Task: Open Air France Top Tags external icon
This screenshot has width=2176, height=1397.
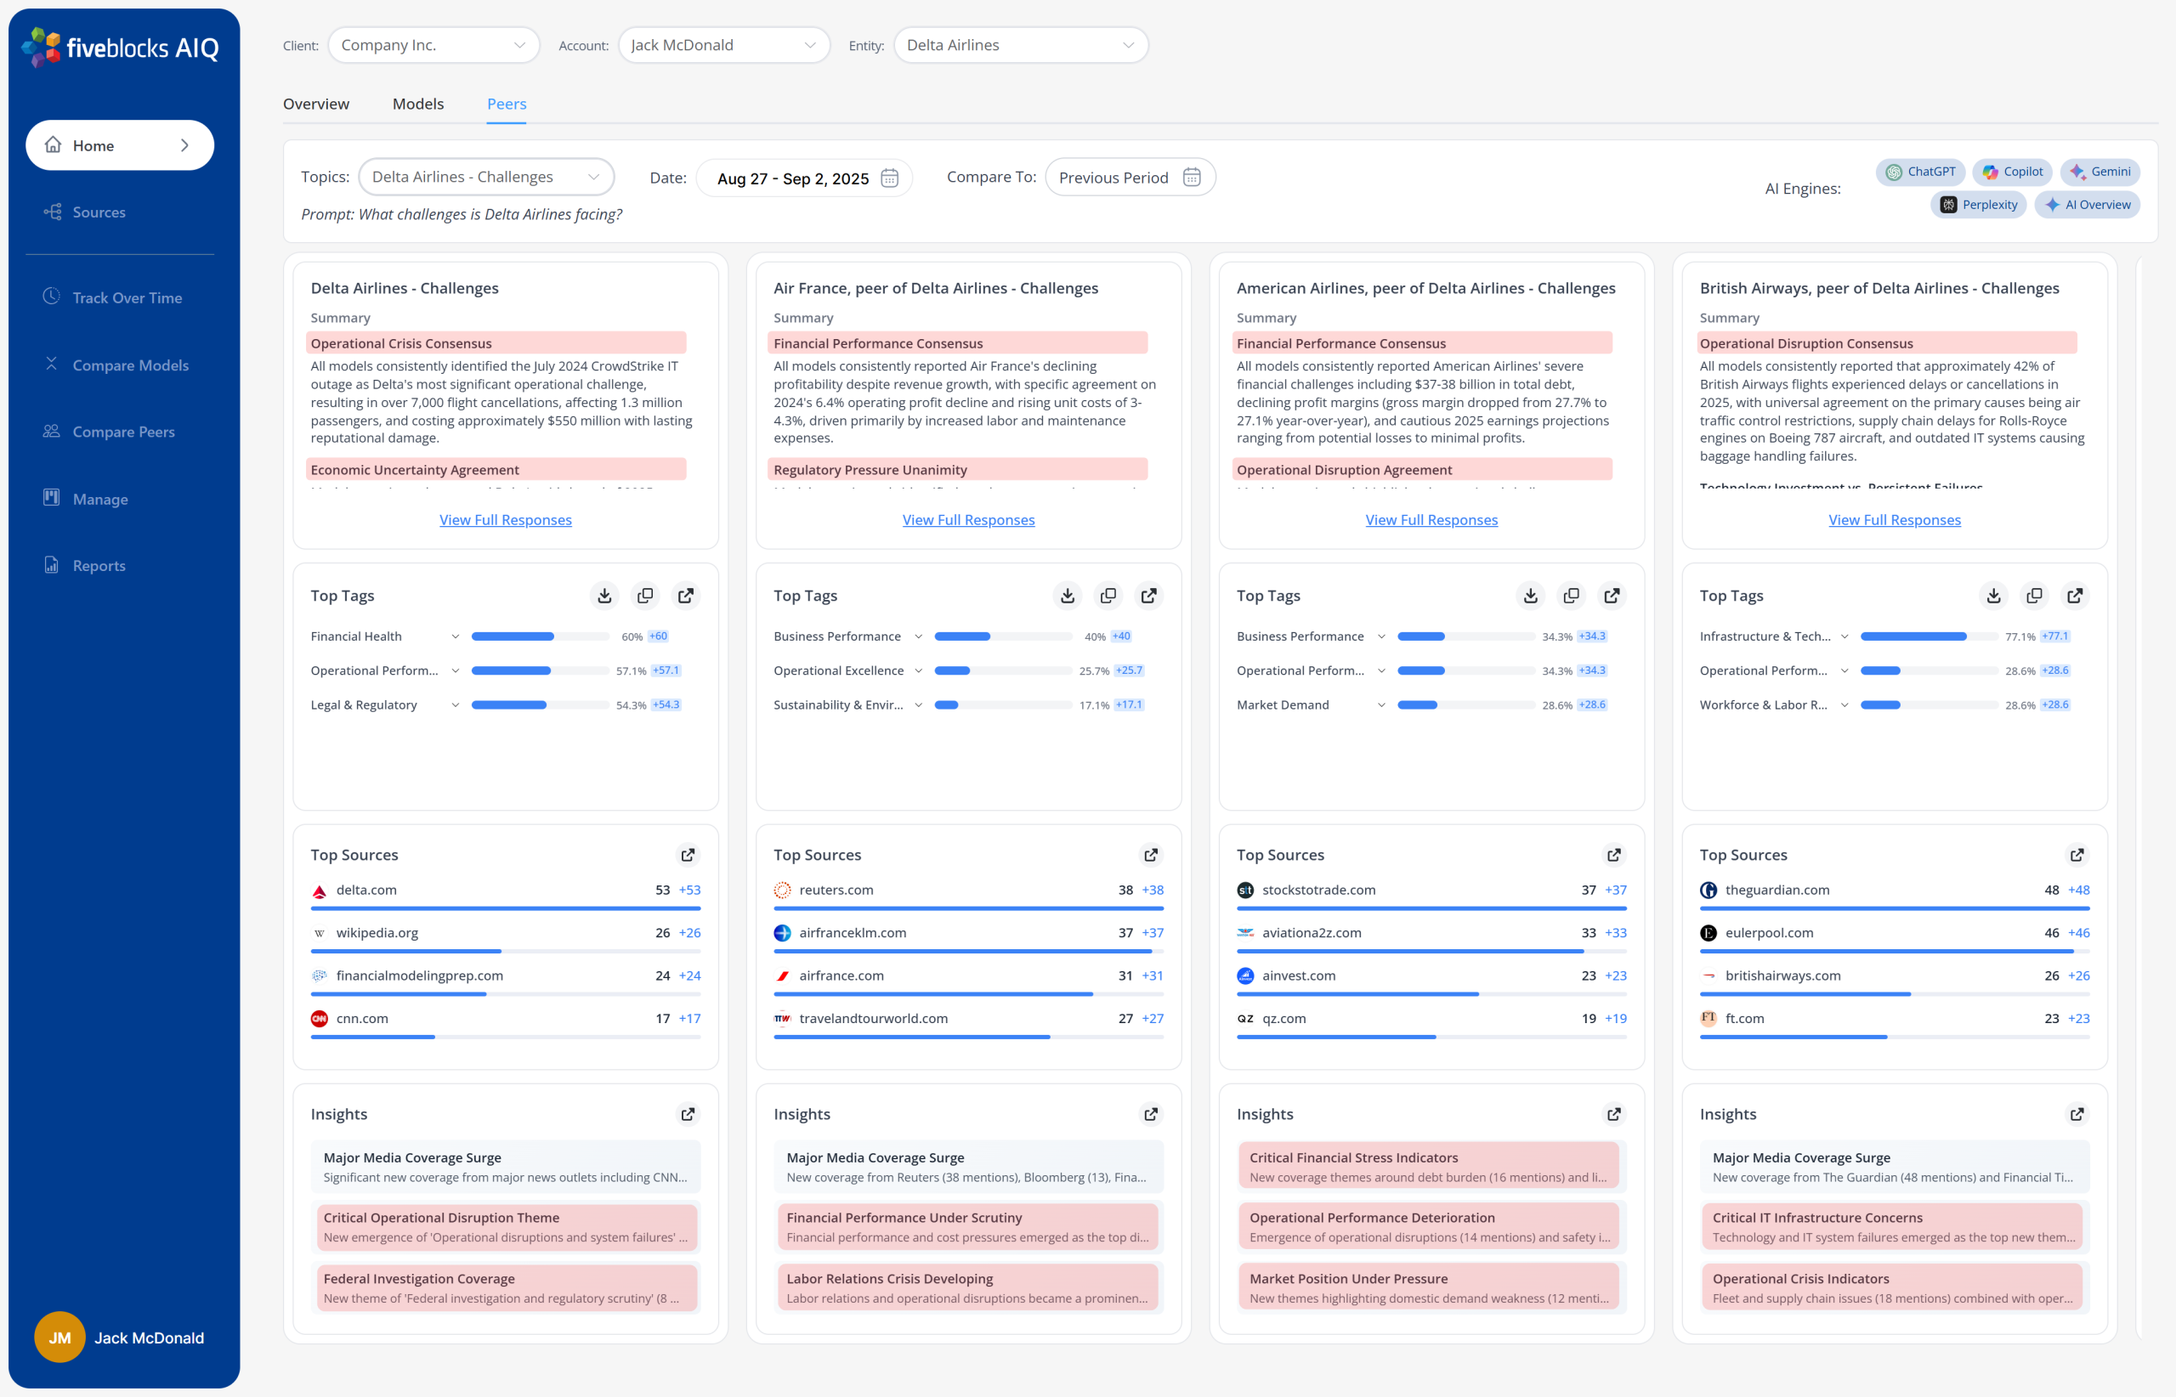Action: pyautogui.click(x=1149, y=596)
